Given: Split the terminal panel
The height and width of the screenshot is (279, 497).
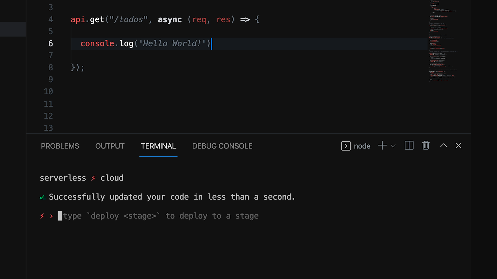Looking at the screenshot, I should tap(409, 146).
